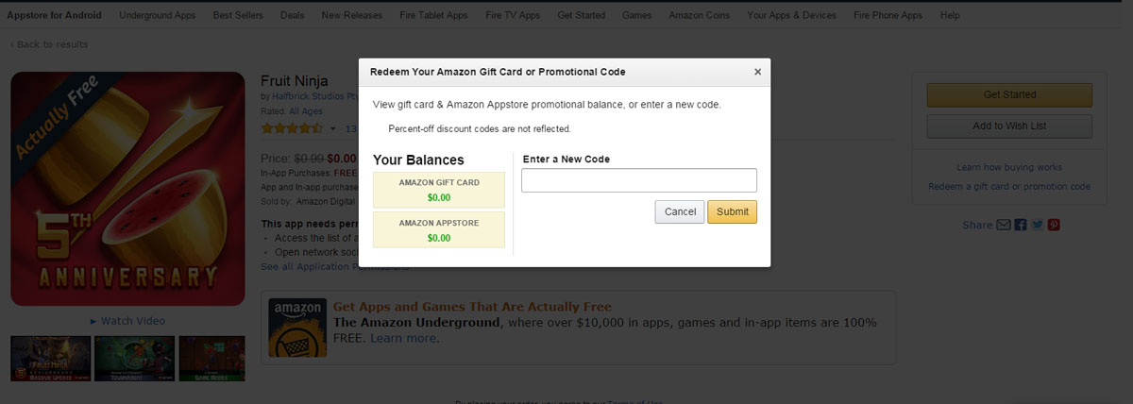The image size is (1133, 404).
Task: Click the star rating icons
Action: pos(292,128)
